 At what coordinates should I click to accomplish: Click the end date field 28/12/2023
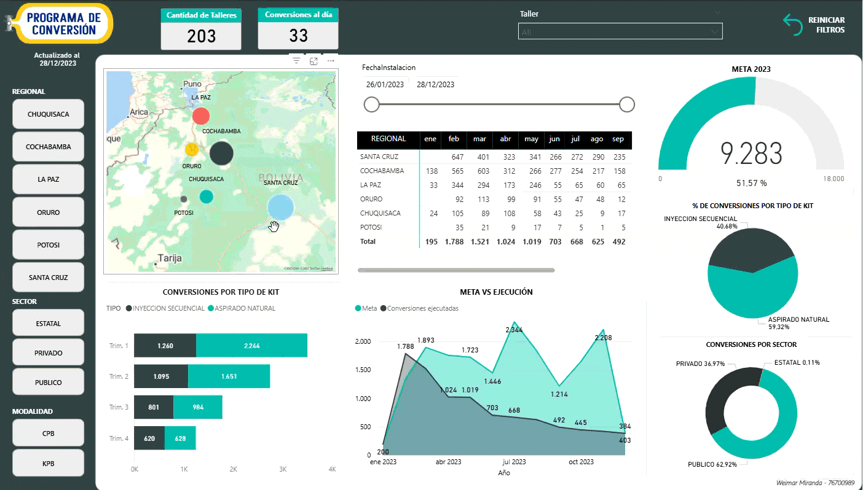click(435, 85)
